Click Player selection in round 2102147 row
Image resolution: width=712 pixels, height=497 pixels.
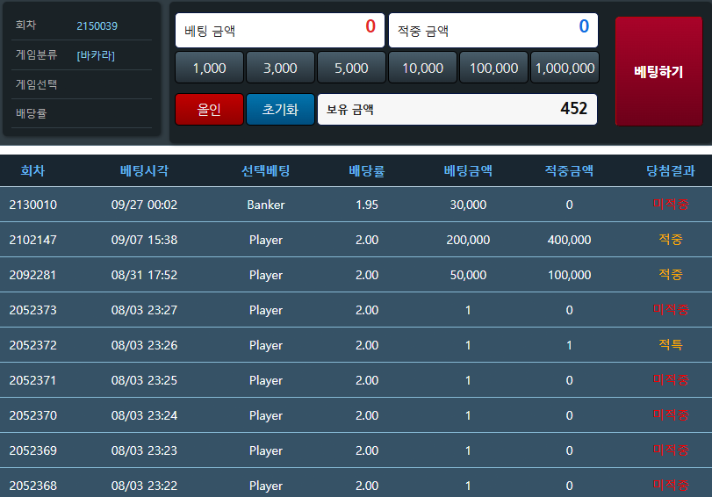[266, 240]
